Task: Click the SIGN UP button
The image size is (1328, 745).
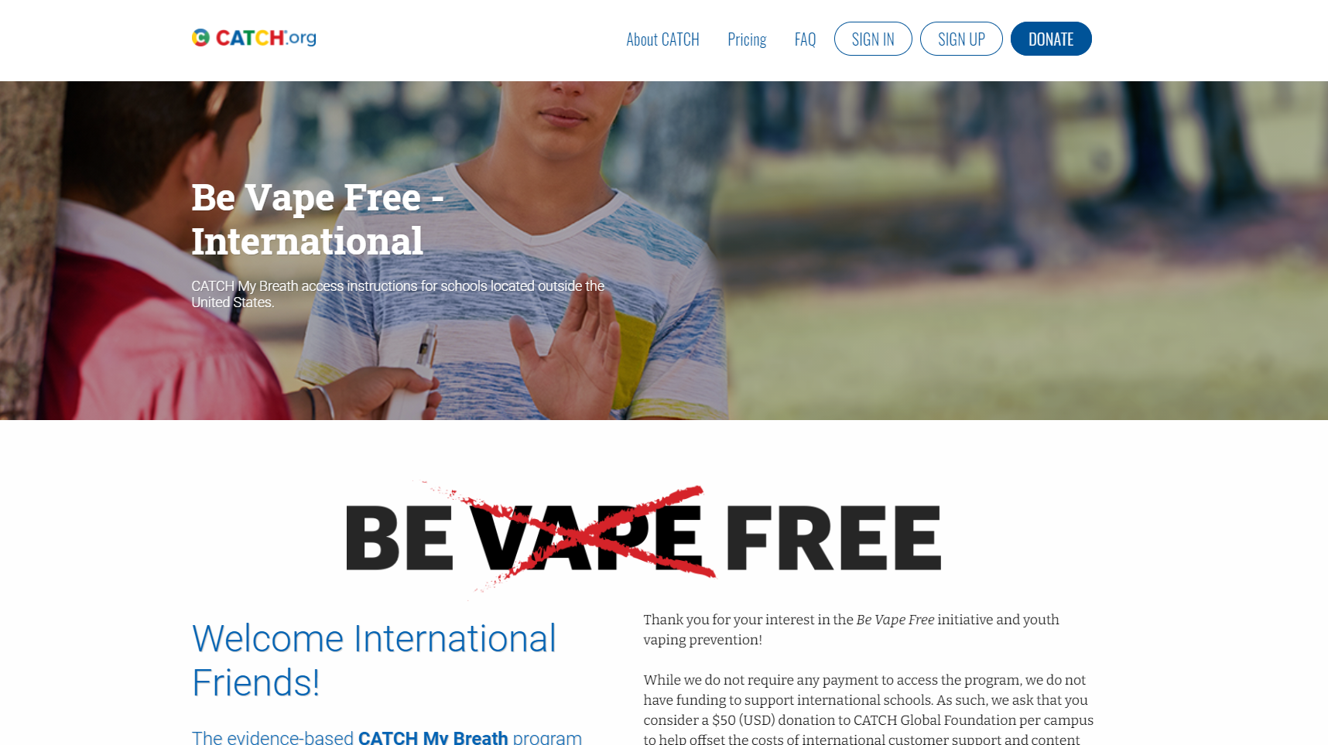Action: [961, 39]
